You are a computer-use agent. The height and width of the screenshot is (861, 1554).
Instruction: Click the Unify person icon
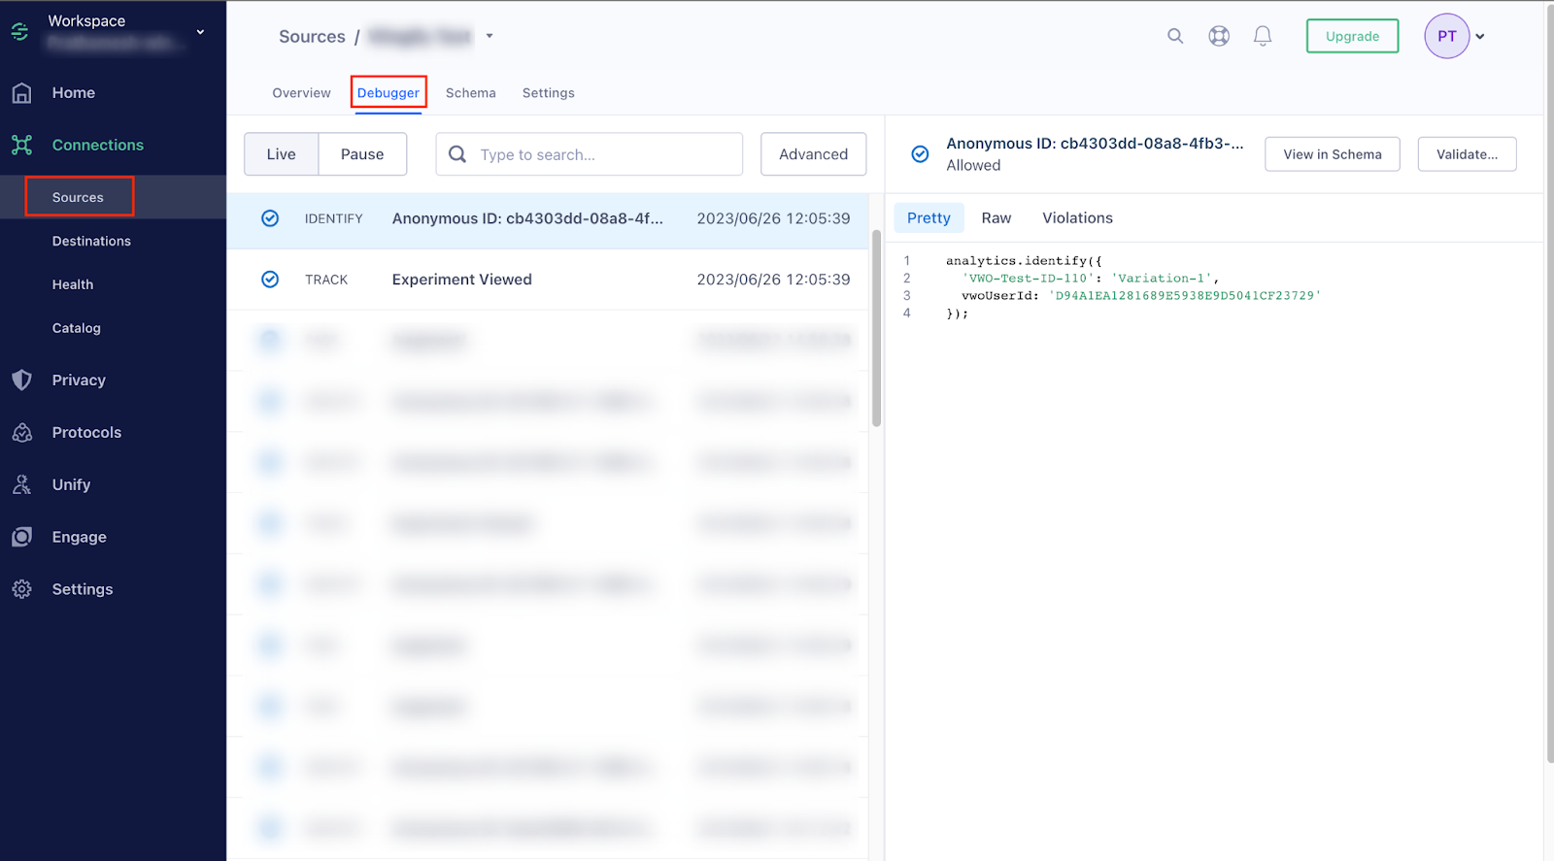(x=21, y=484)
